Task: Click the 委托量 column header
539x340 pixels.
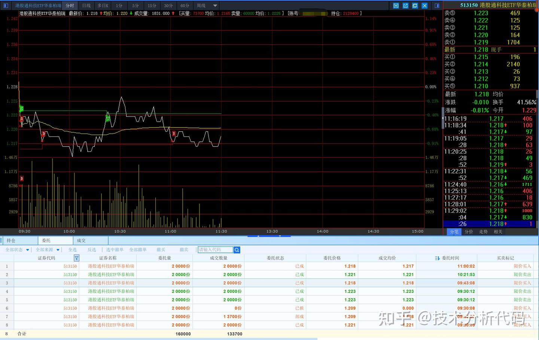Action: point(165,258)
